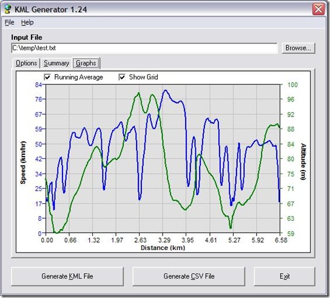The image size is (330, 298).
Task: Click the green altitude peak near 2.63 km
Action: click(x=138, y=93)
